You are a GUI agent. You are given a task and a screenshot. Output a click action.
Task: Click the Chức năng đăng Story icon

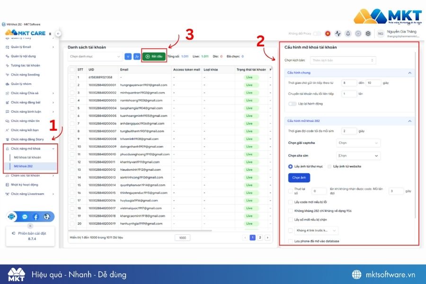[x=7, y=140]
